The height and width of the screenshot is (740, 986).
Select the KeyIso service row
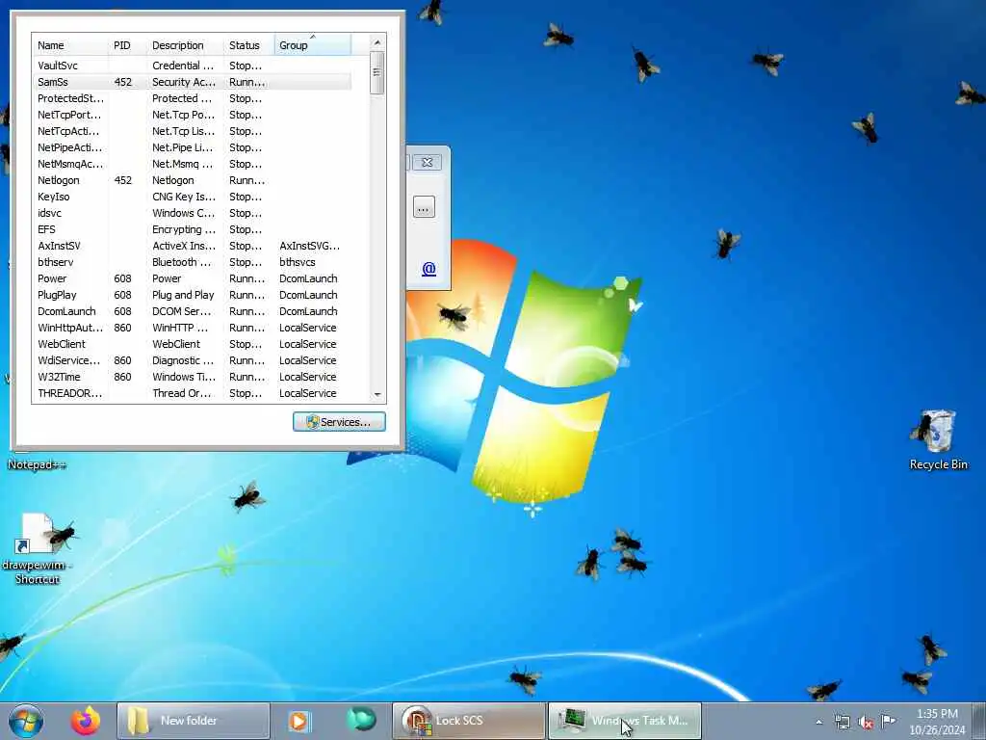(x=192, y=197)
